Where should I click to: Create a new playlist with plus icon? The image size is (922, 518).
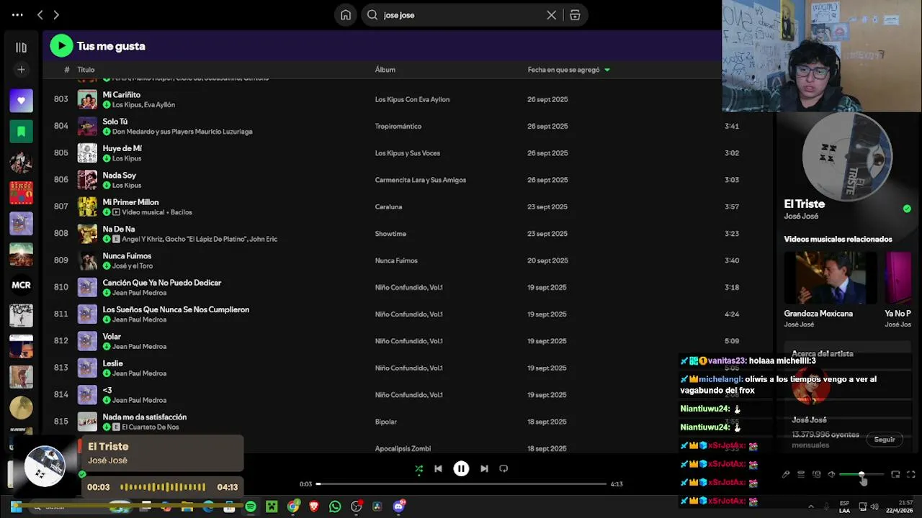[x=21, y=70]
